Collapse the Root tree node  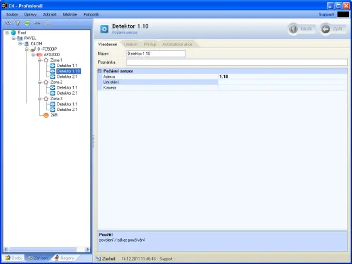point(7,32)
